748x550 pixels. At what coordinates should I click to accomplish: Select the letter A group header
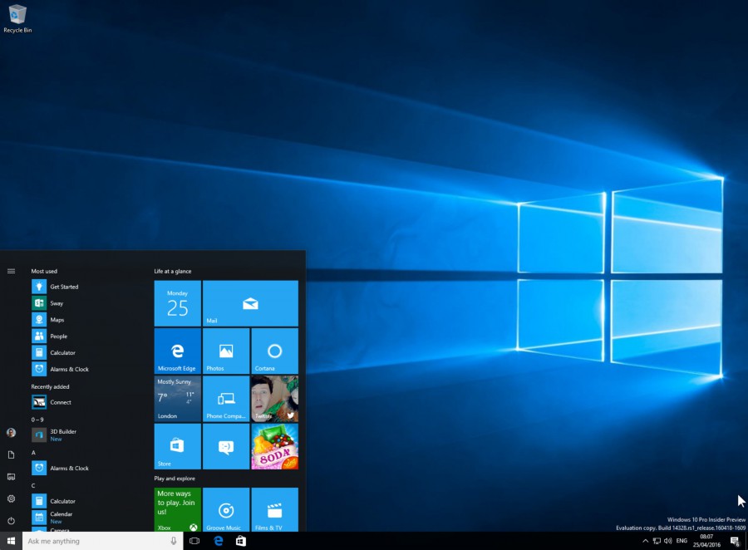click(33, 452)
